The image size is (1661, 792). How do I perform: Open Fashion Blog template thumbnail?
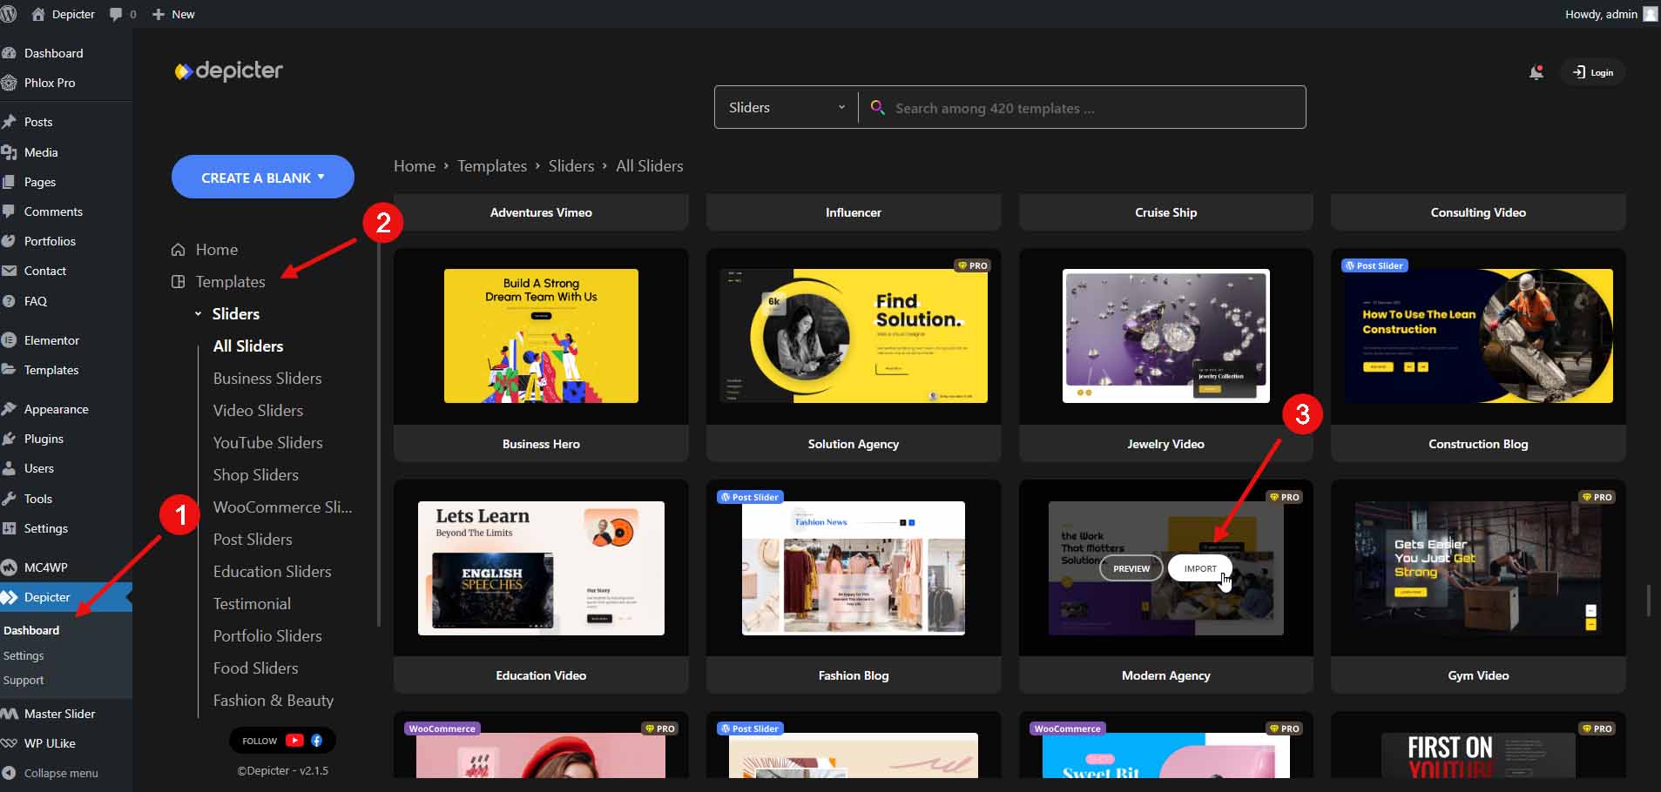(854, 567)
